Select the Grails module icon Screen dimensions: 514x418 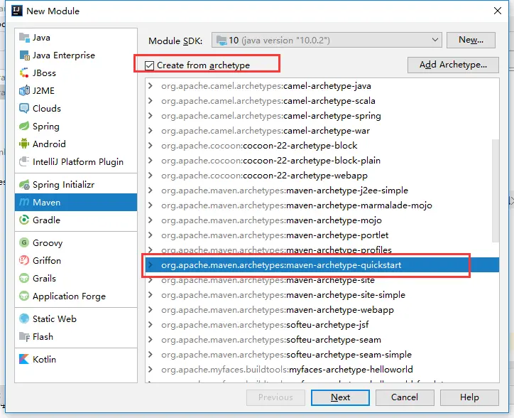[24, 278]
